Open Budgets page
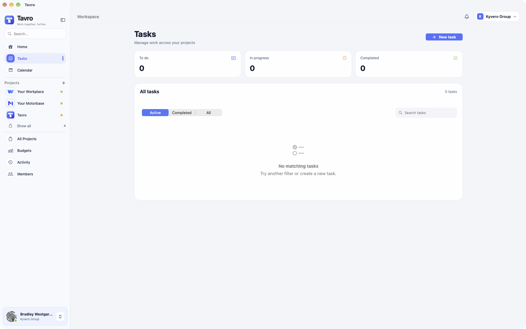Image resolution: width=526 pixels, height=329 pixels. click(35, 151)
